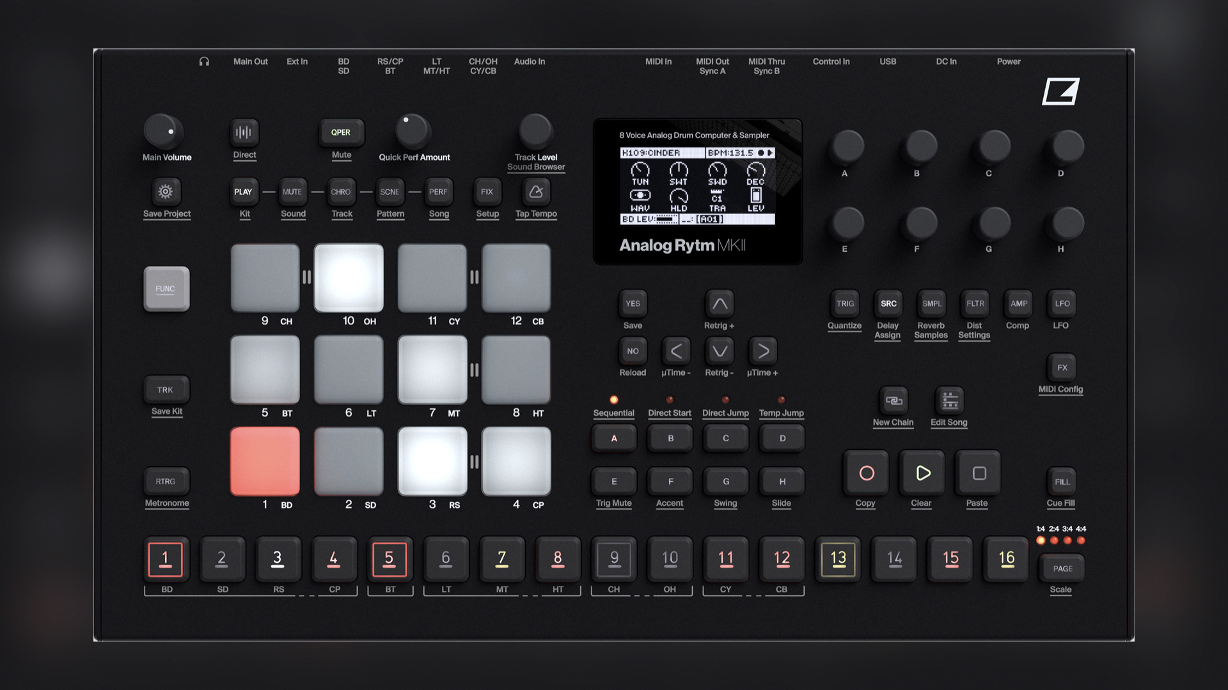This screenshot has height=690, width=1228.
Task: Select bank A Sequential button
Action: coord(614,438)
